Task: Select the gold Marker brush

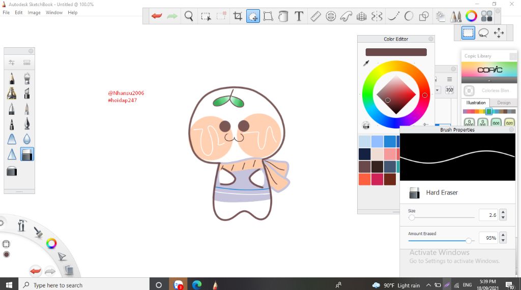Action: (x=12, y=93)
